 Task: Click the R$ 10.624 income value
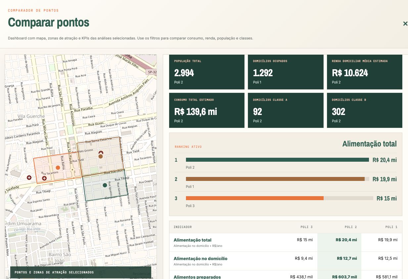point(350,73)
